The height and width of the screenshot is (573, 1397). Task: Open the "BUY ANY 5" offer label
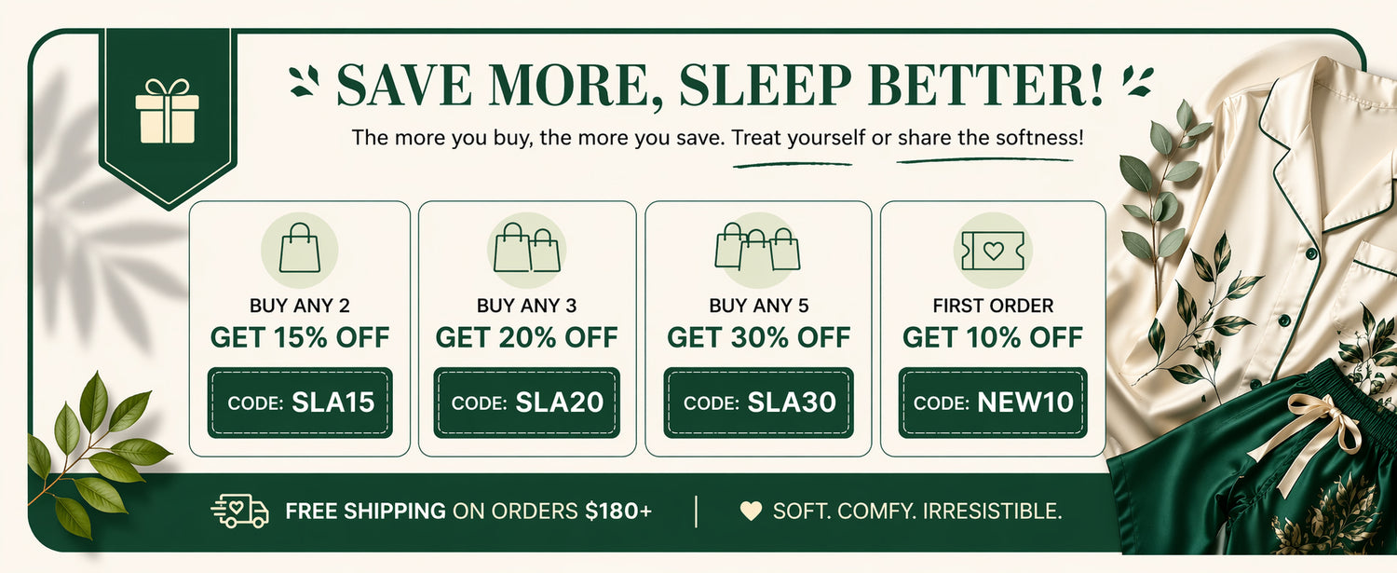point(758,306)
